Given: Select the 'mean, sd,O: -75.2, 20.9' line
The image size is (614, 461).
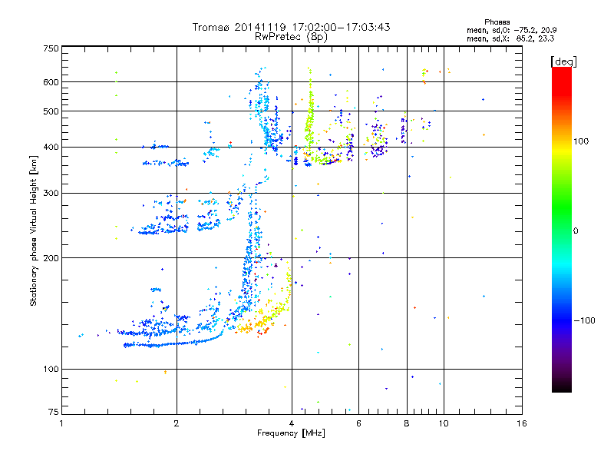Looking at the screenshot, I should tap(511, 30).
